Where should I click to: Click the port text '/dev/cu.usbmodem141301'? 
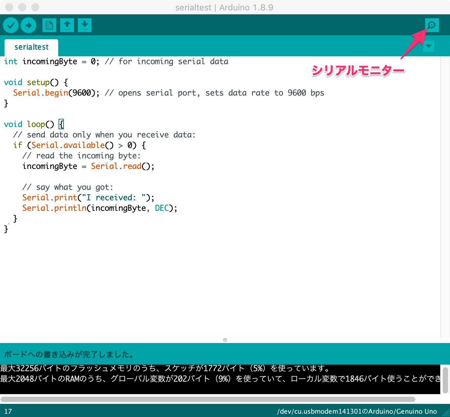pos(320,411)
